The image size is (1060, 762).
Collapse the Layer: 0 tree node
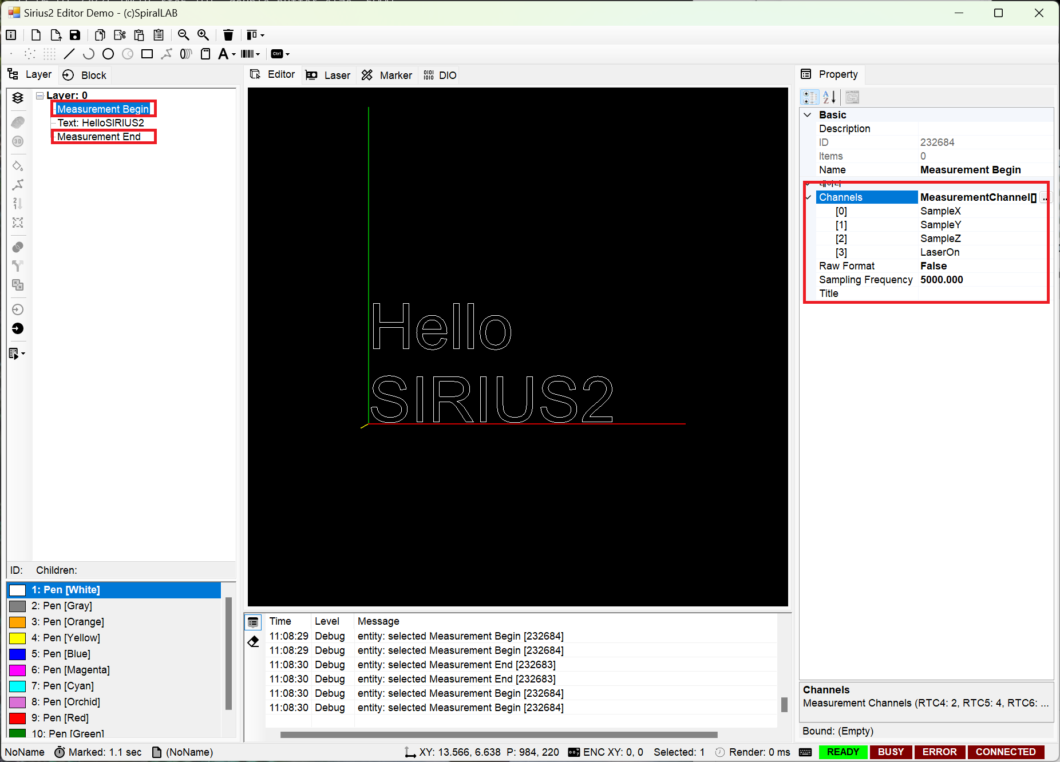pyautogui.click(x=40, y=96)
